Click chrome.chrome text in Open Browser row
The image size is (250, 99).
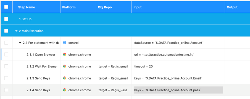[80, 54]
